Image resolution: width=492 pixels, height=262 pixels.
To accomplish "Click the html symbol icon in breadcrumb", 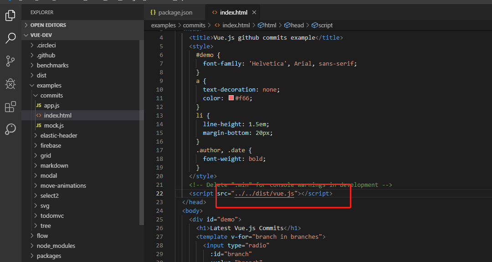I will coord(261,26).
